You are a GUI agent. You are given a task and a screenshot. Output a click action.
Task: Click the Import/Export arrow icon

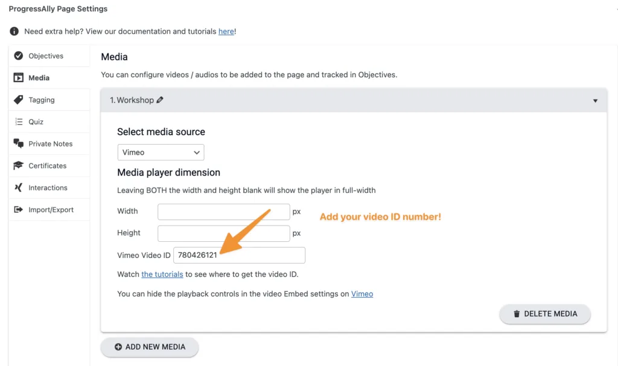pyautogui.click(x=19, y=210)
